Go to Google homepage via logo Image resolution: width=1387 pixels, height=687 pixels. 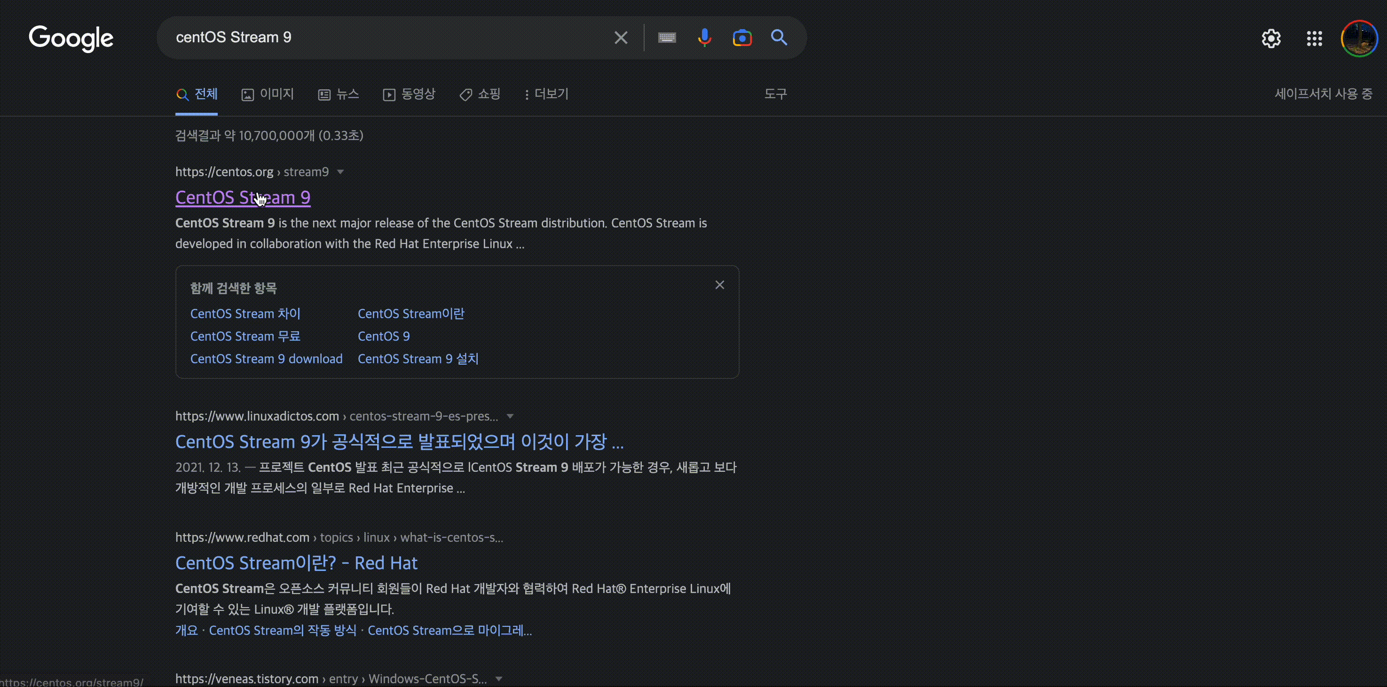tap(71, 38)
